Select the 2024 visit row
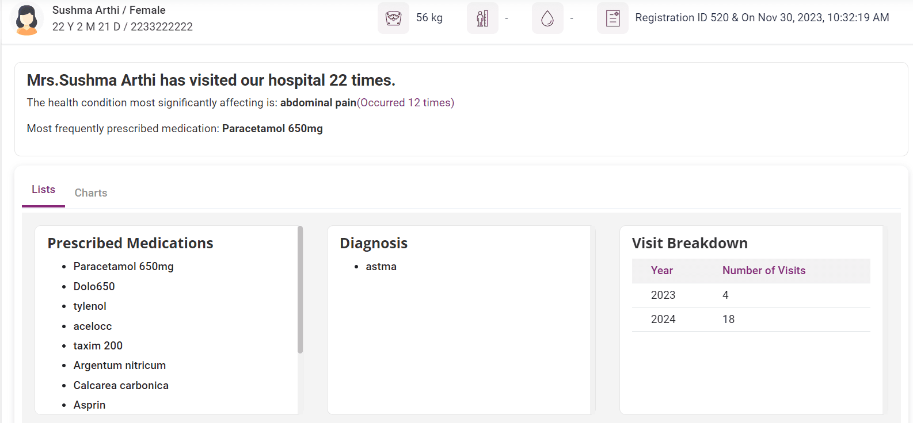Viewport: 913px width, 423px height. (751, 320)
